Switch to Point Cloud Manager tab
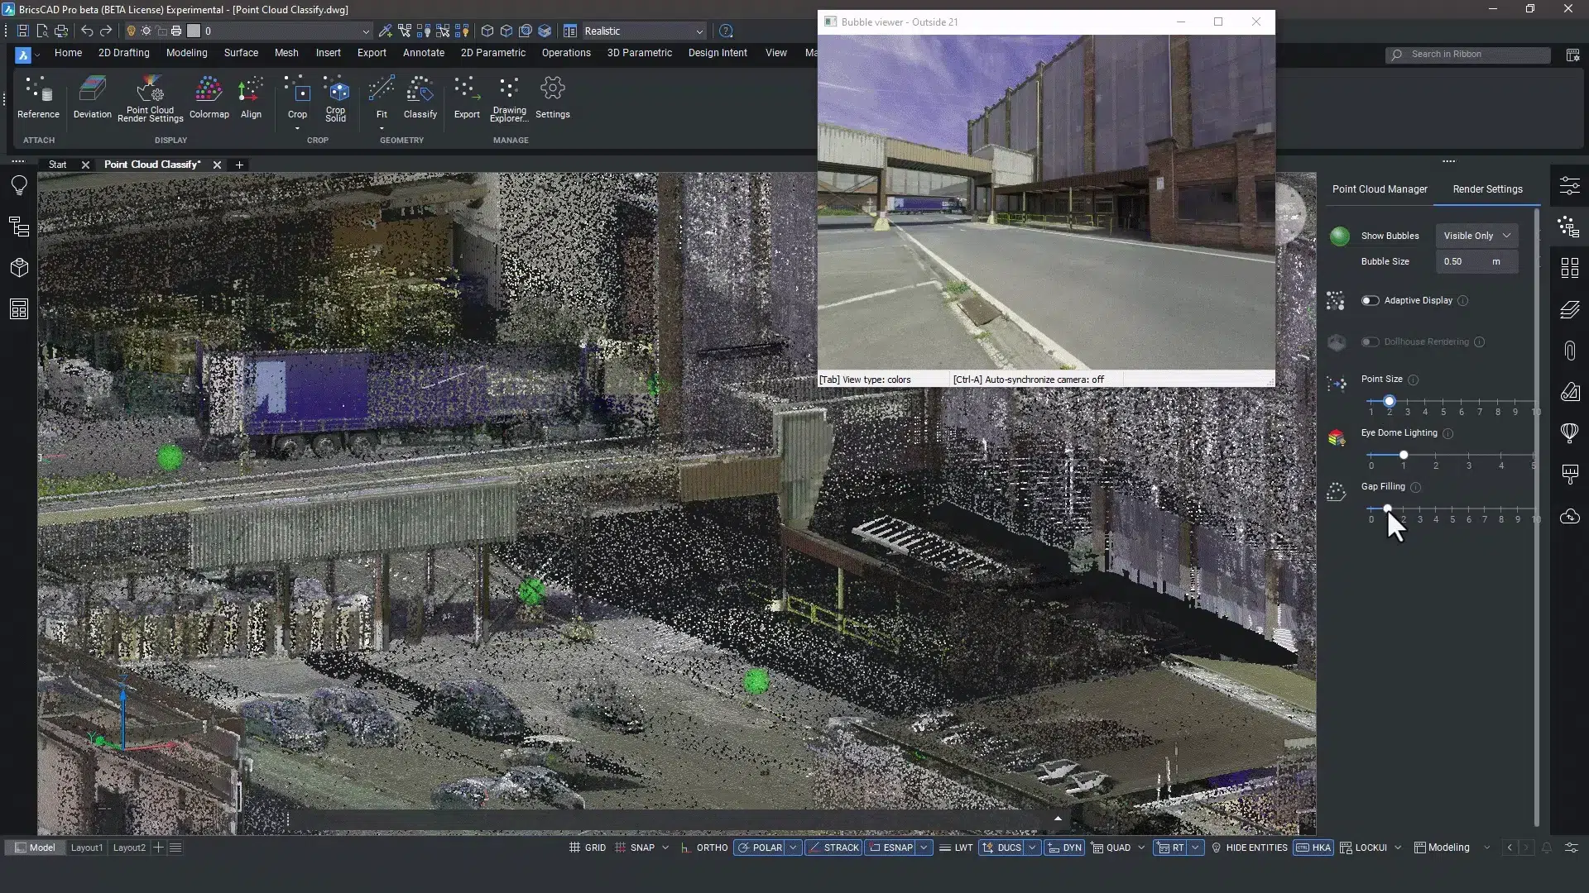 (1380, 189)
